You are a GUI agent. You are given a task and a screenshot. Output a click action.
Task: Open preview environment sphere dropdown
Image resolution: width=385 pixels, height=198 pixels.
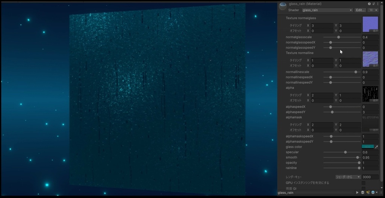[x=374, y=193]
